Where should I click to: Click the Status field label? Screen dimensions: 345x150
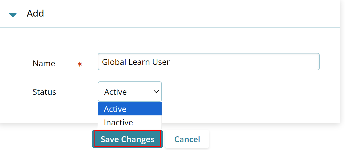(44, 92)
